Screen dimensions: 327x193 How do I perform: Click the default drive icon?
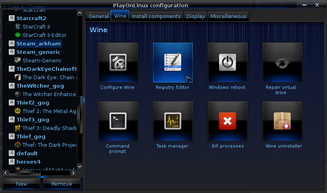point(12,153)
